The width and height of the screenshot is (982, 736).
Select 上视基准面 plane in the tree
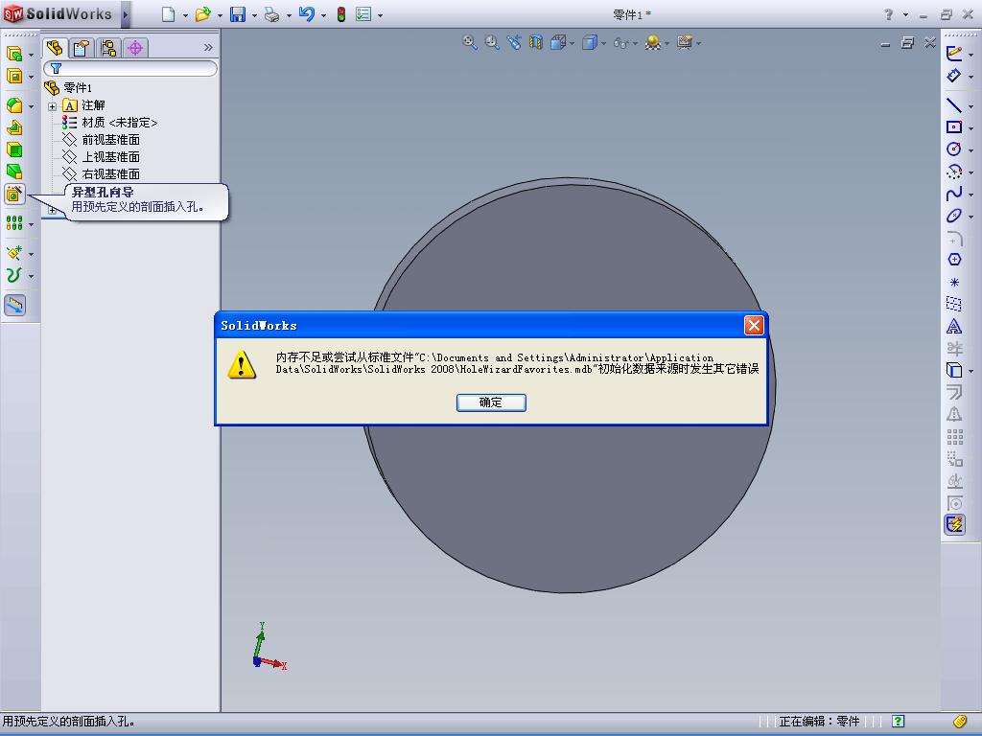pyautogui.click(x=110, y=157)
